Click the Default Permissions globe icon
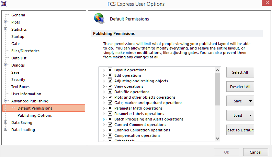This screenshot has width=272, height=157. 99,18
